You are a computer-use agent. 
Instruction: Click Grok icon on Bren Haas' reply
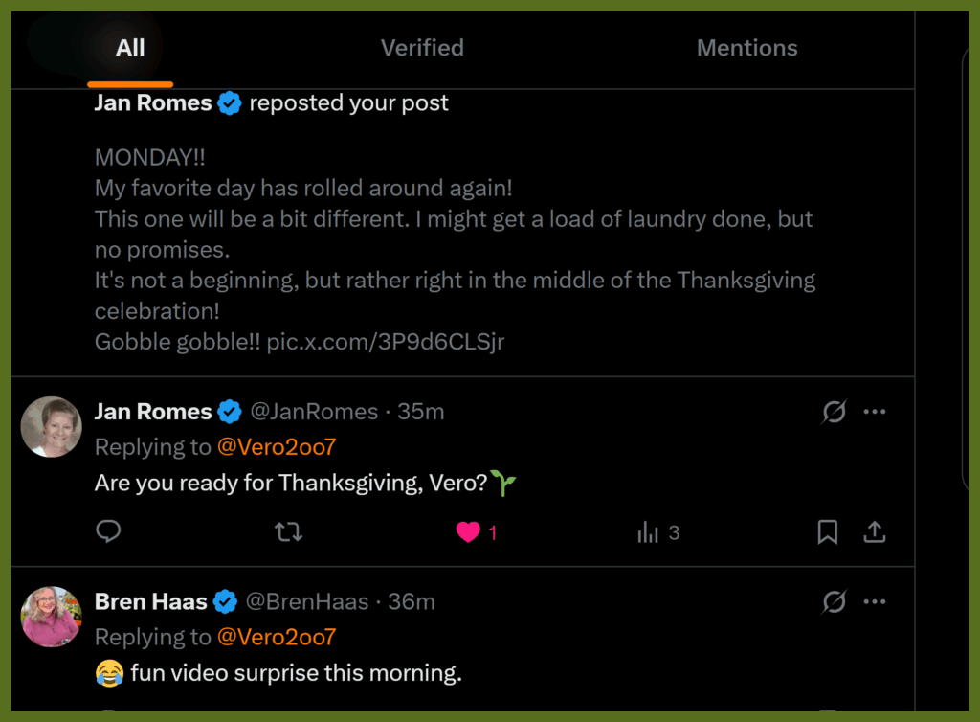[834, 601]
